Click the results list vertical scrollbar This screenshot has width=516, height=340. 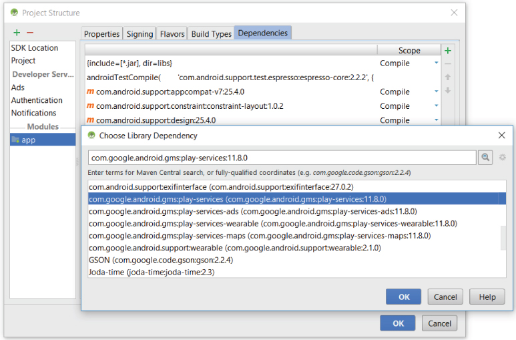[x=503, y=236]
